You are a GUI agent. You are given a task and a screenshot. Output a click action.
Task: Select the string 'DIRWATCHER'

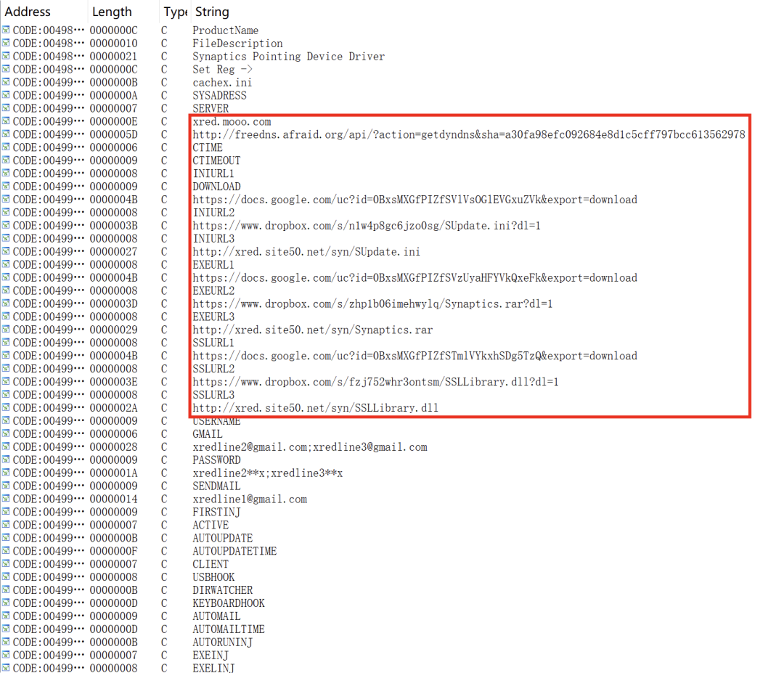click(223, 590)
